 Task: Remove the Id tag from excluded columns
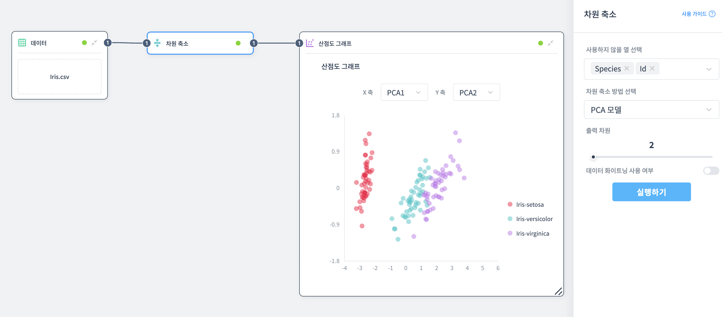click(652, 69)
